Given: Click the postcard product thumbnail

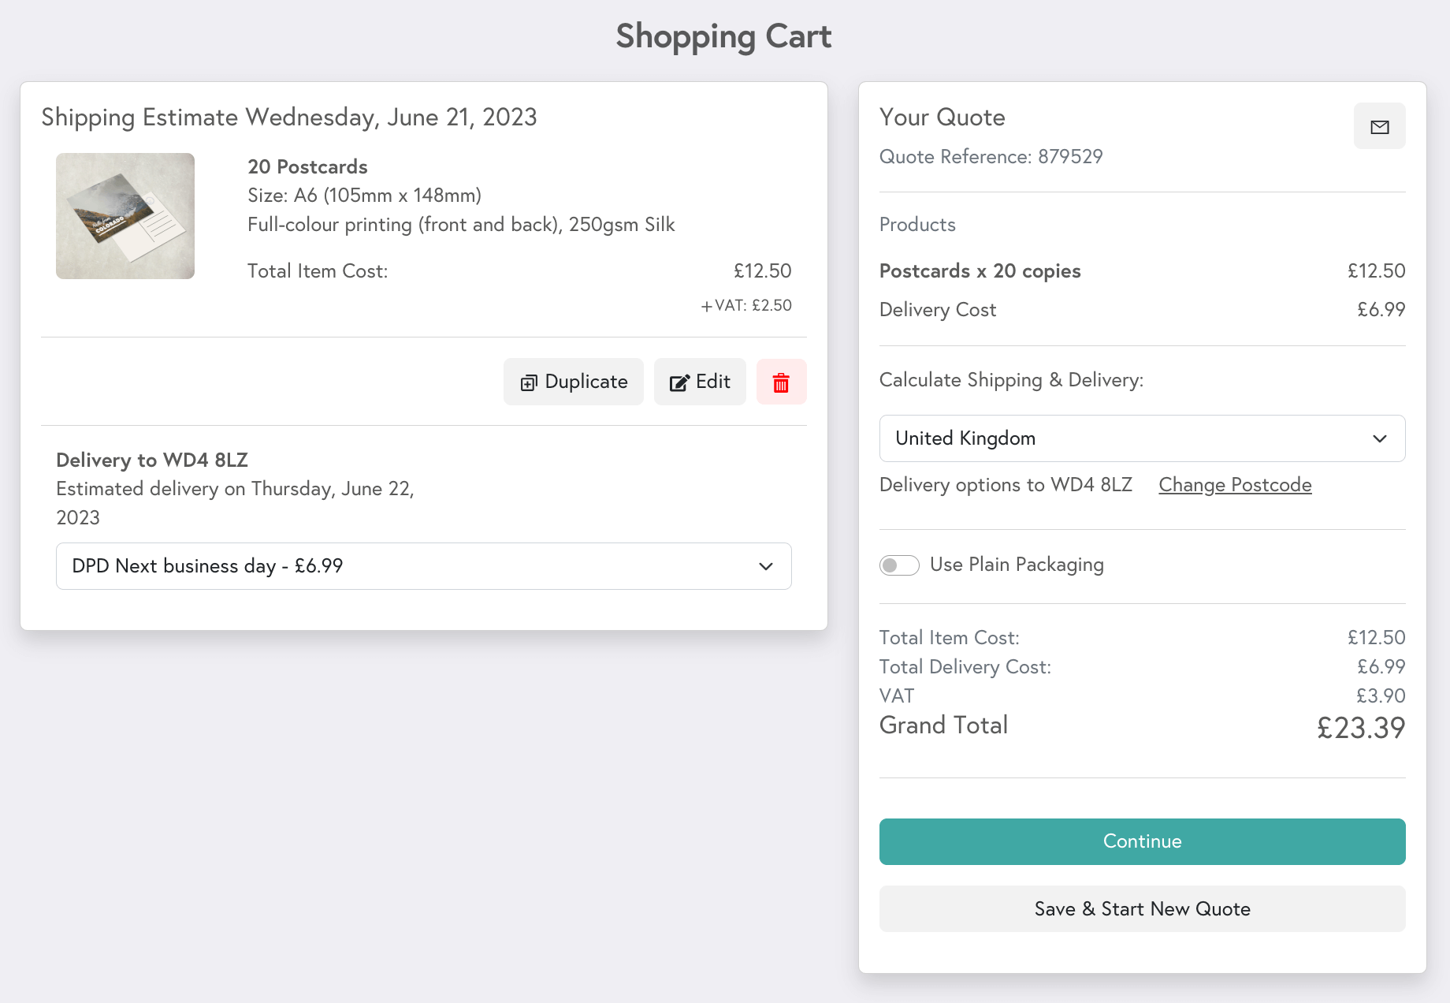Looking at the screenshot, I should point(125,215).
